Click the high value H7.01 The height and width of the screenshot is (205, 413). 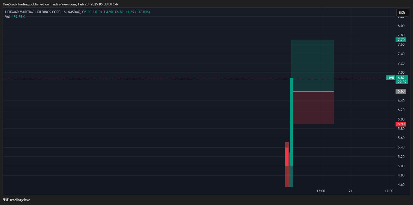pos(98,12)
